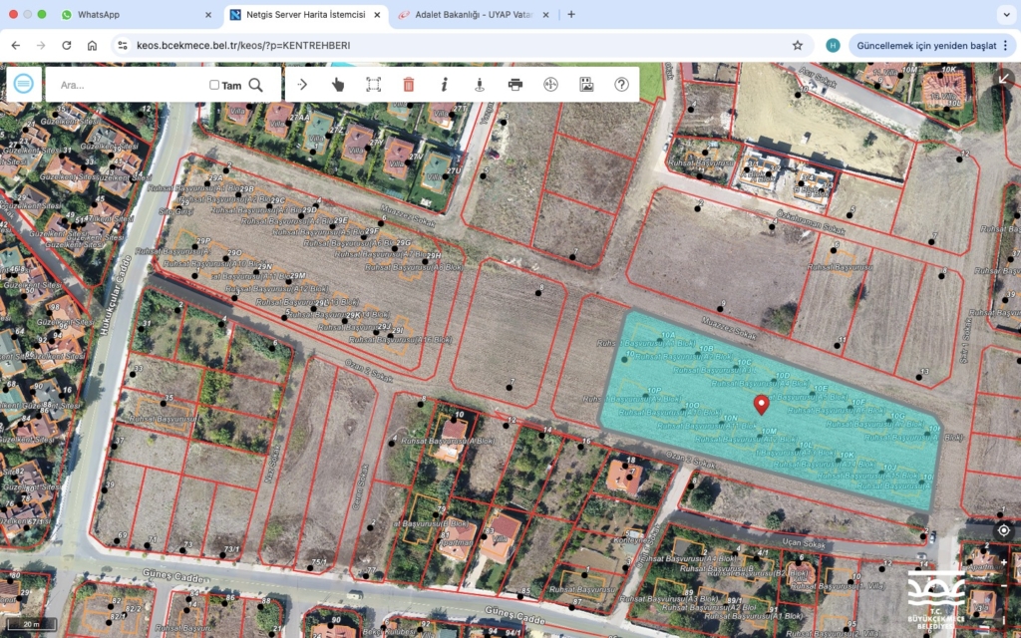
Task: Click the 29P building label
Action: (203, 241)
